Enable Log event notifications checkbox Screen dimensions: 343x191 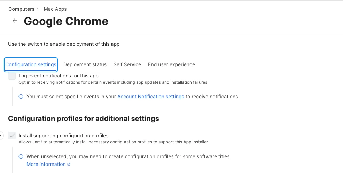point(12,76)
